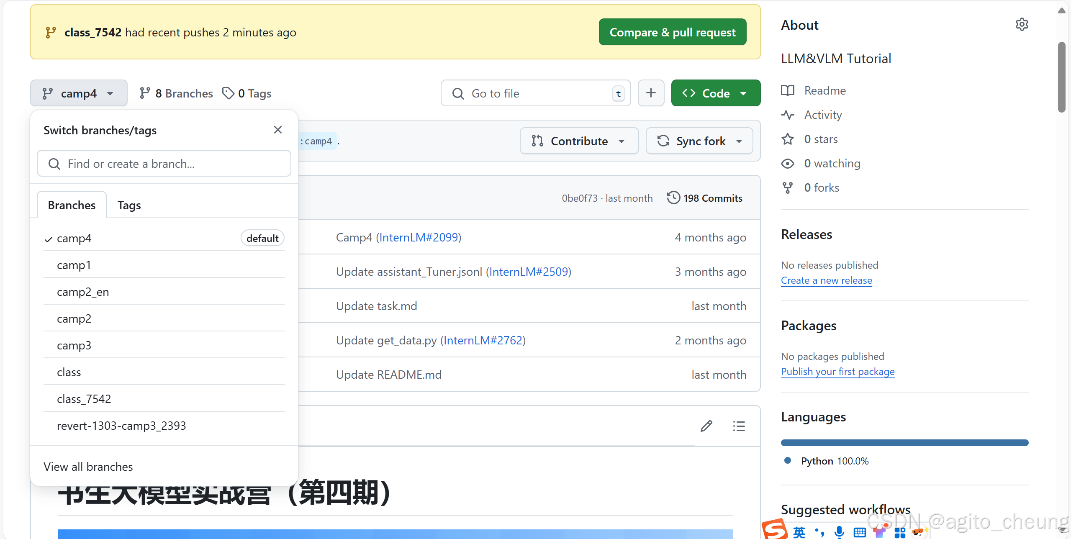Viewport: 1071px width, 539px height.
Task: Click the plus icon to create new file
Action: [650, 92]
